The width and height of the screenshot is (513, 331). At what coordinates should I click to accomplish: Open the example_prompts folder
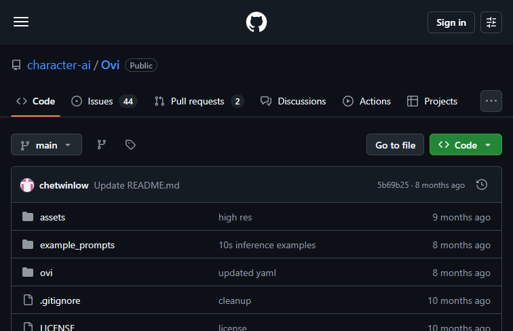(x=77, y=245)
